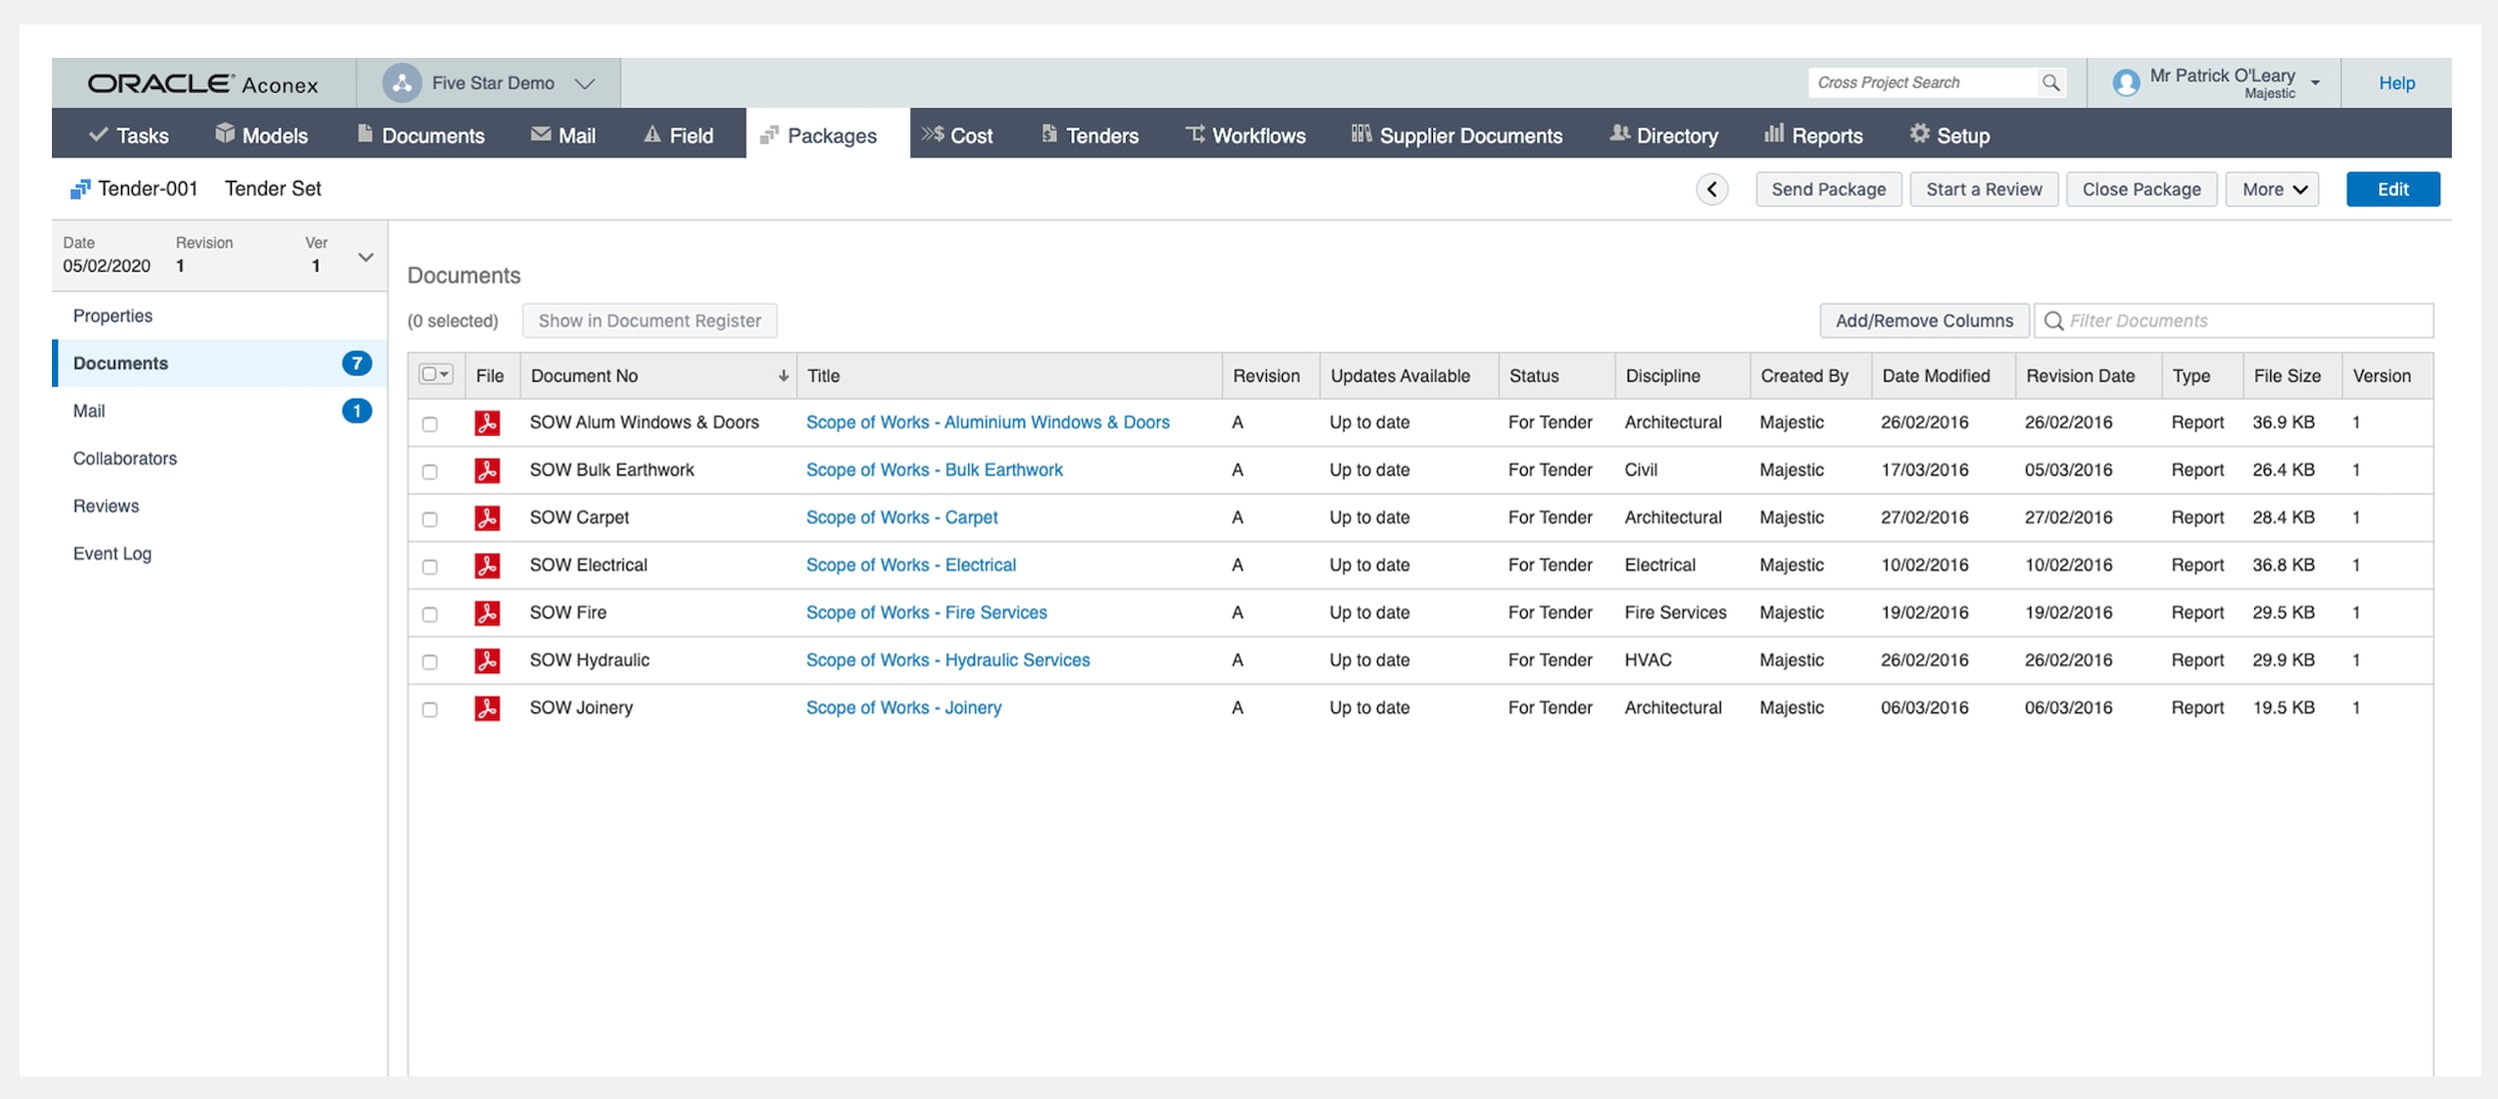Open the More dropdown menu
This screenshot has height=1099, width=2498.
click(x=2272, y=189)
